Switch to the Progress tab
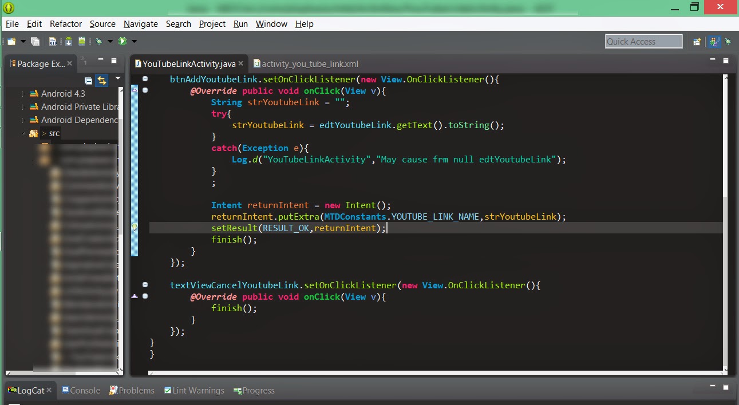 tap(254, 390)
